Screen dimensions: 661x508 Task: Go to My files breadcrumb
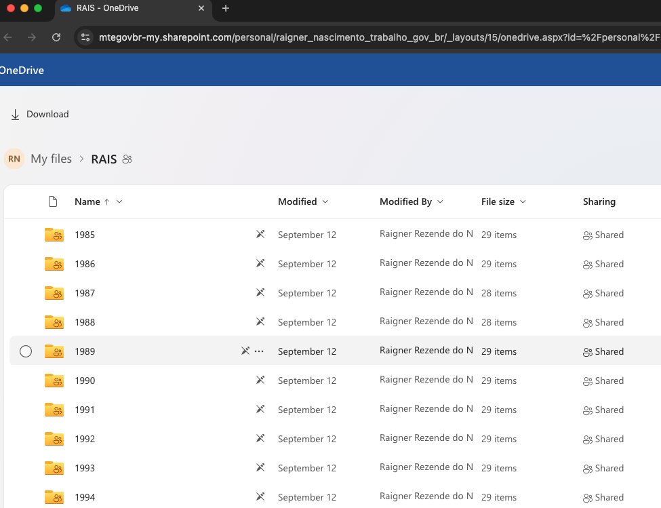pos(51,159)
